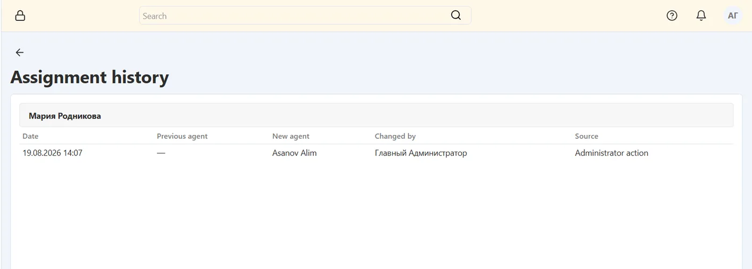Click the Previous agent column header
Image resolution: width=752 pixels, height=269 pixels.
[x=182, y=136]
